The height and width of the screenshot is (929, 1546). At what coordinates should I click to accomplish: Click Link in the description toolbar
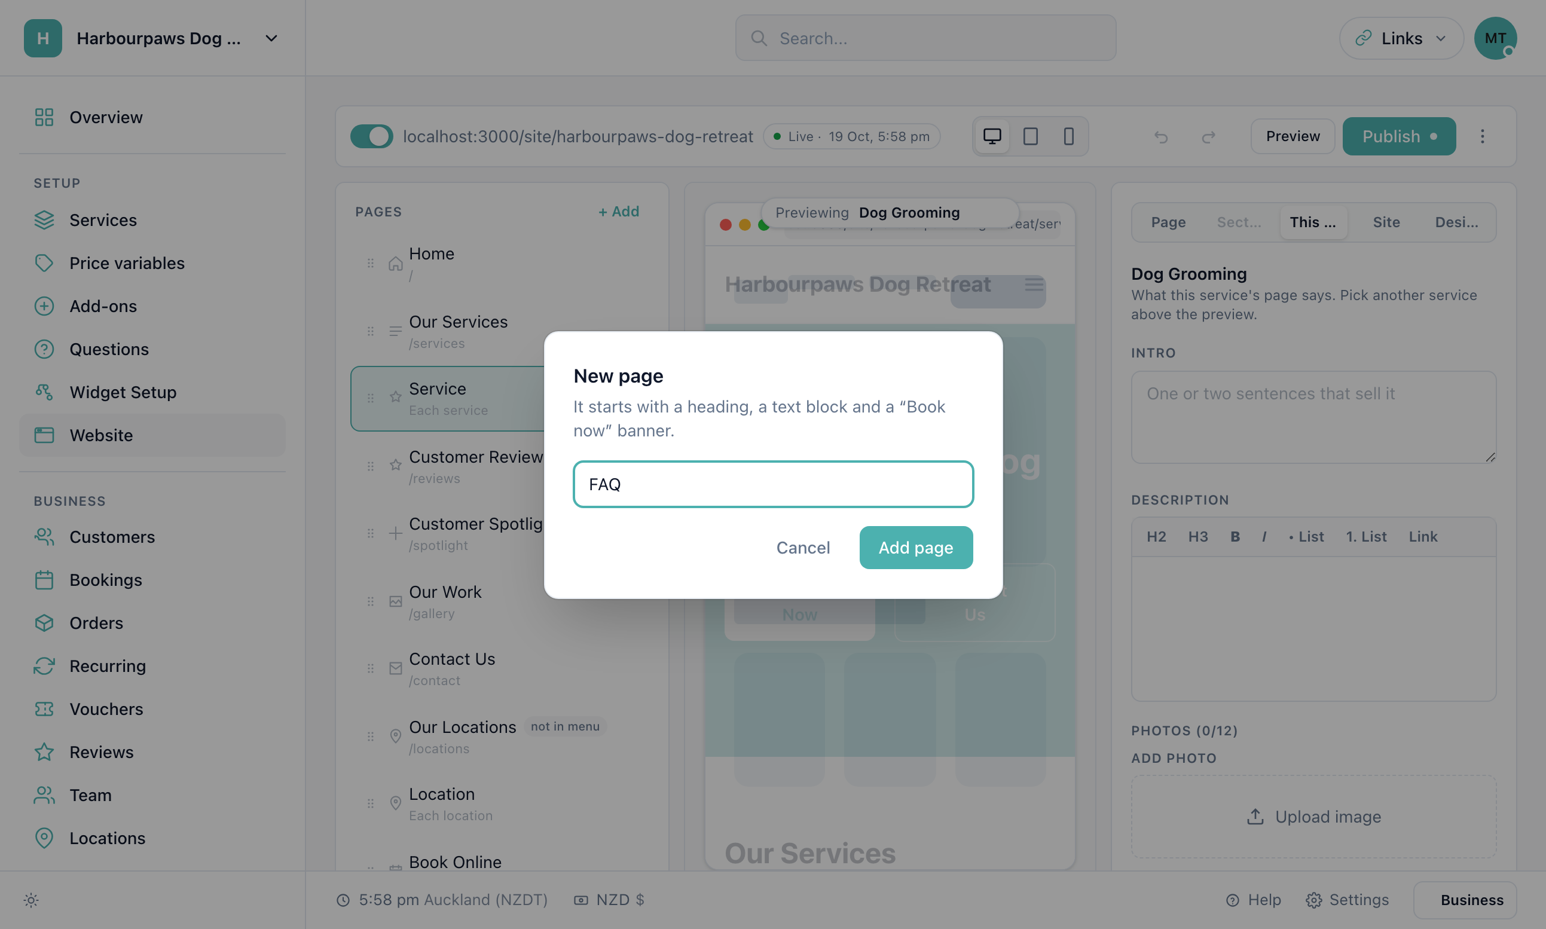[1423, 537]
